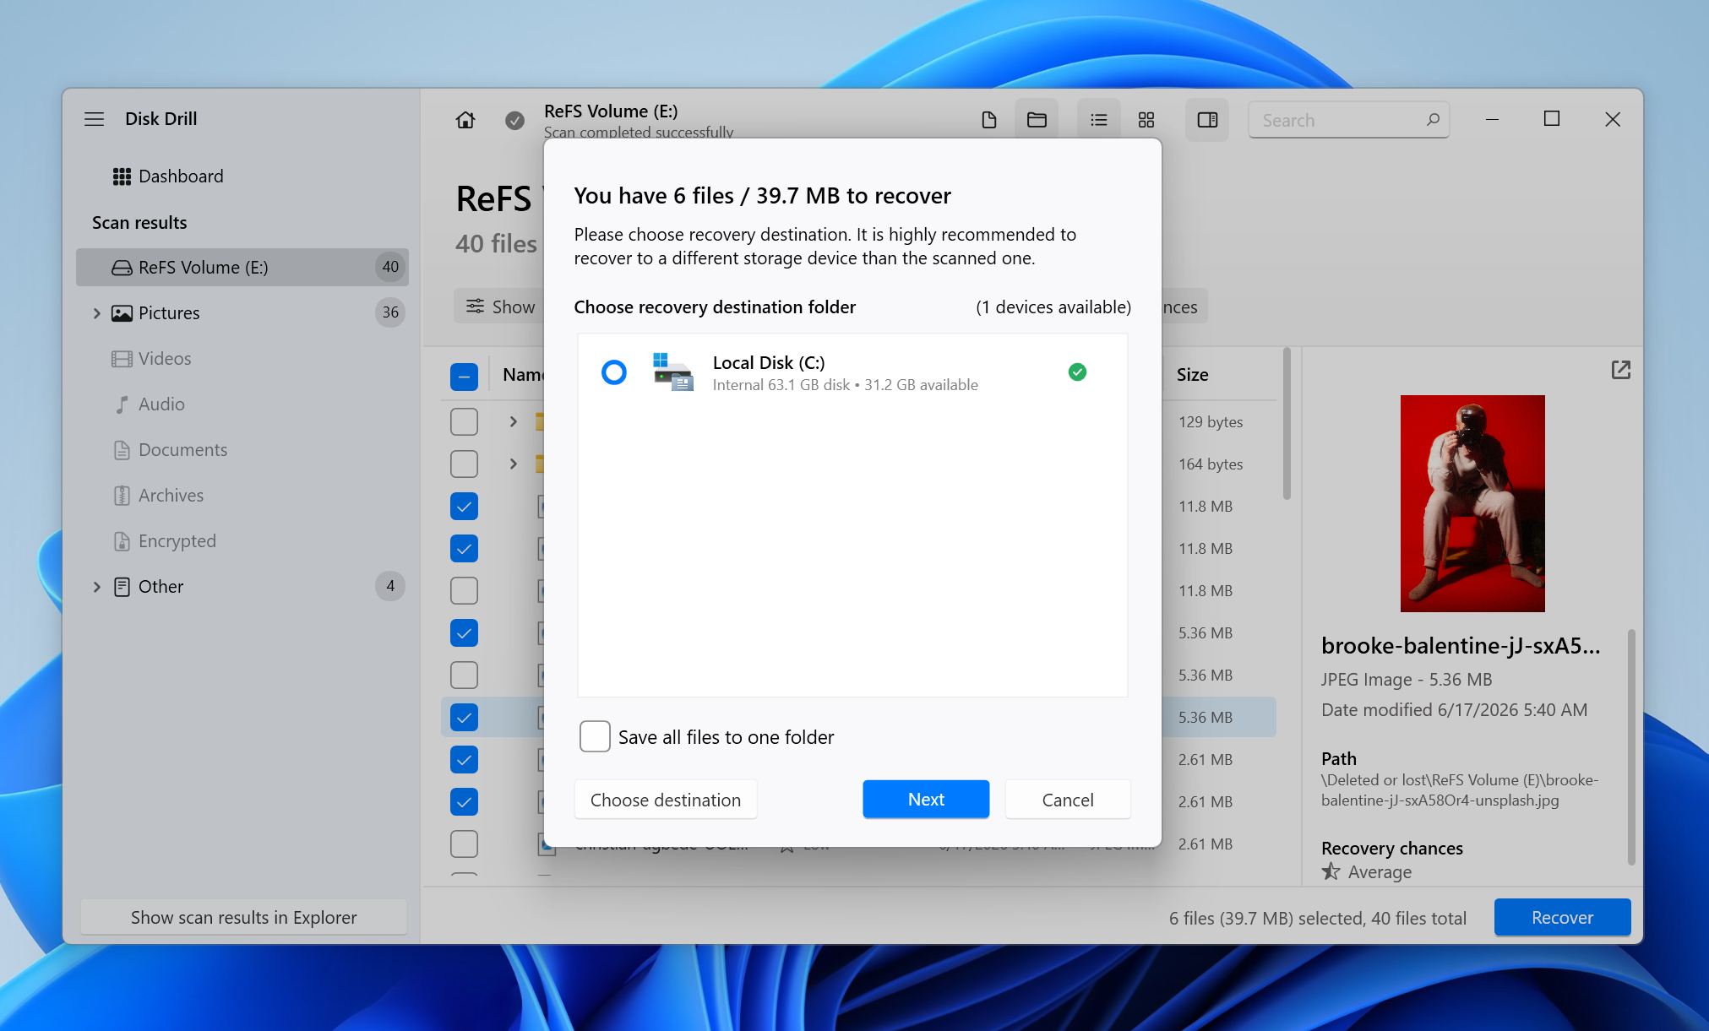The height and width of the screenshot is (1031, 1709).
Task: Check the last 2.61 MB row checkbox
Action: point(464,844)
